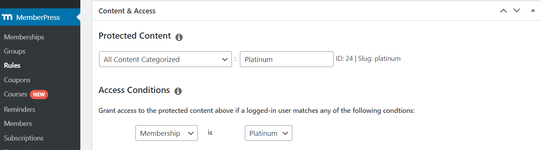Screen dimensions: 541x150
Task: Go to Groups in sidebar
Action: coord(15,51)
